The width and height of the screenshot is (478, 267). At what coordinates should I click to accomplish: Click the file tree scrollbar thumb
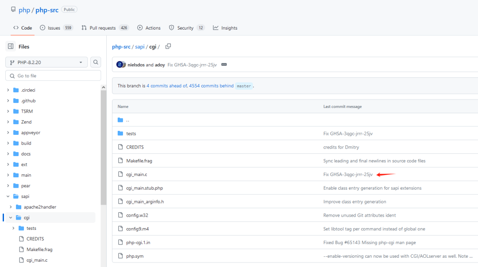(103, 148)
